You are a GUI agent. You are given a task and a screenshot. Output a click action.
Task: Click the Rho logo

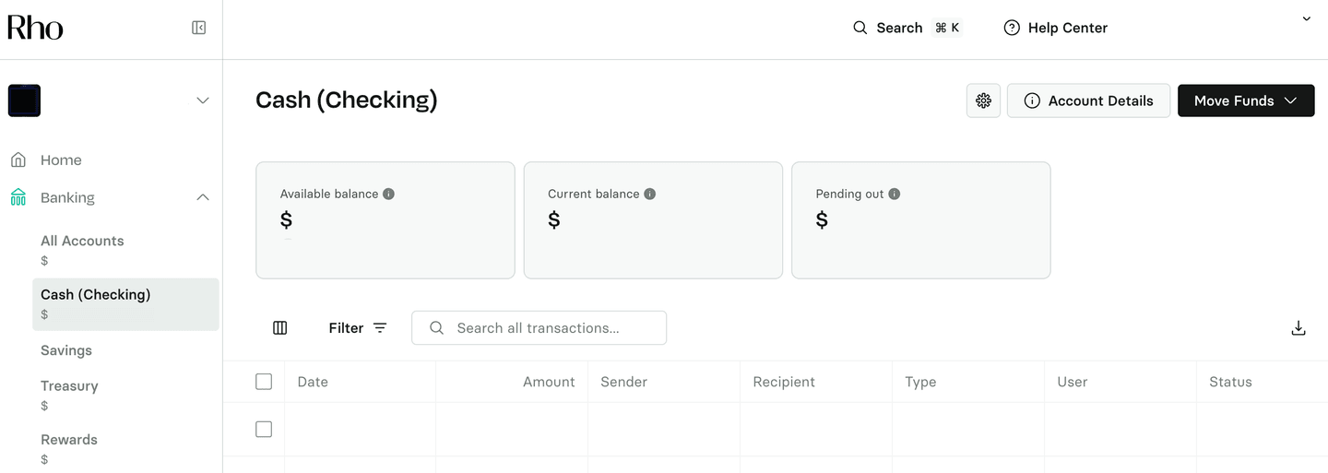click(35, 28)
